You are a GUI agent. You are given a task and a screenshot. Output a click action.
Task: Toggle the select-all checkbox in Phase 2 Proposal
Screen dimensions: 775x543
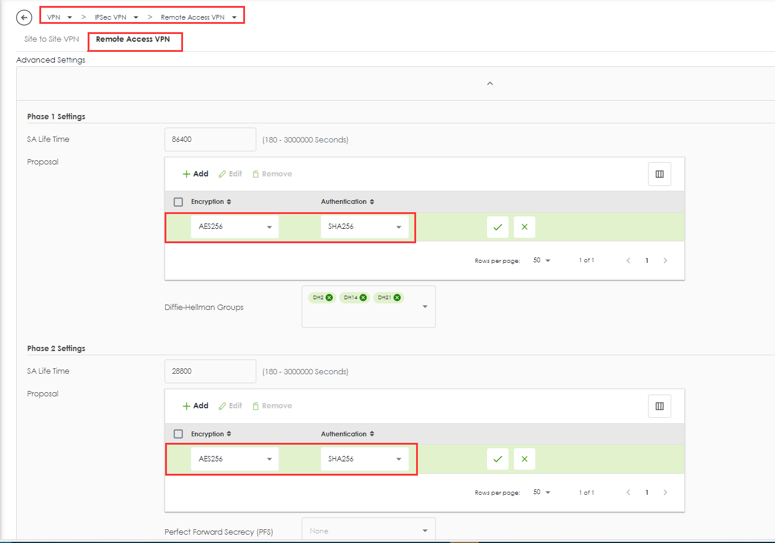(178, 433)
